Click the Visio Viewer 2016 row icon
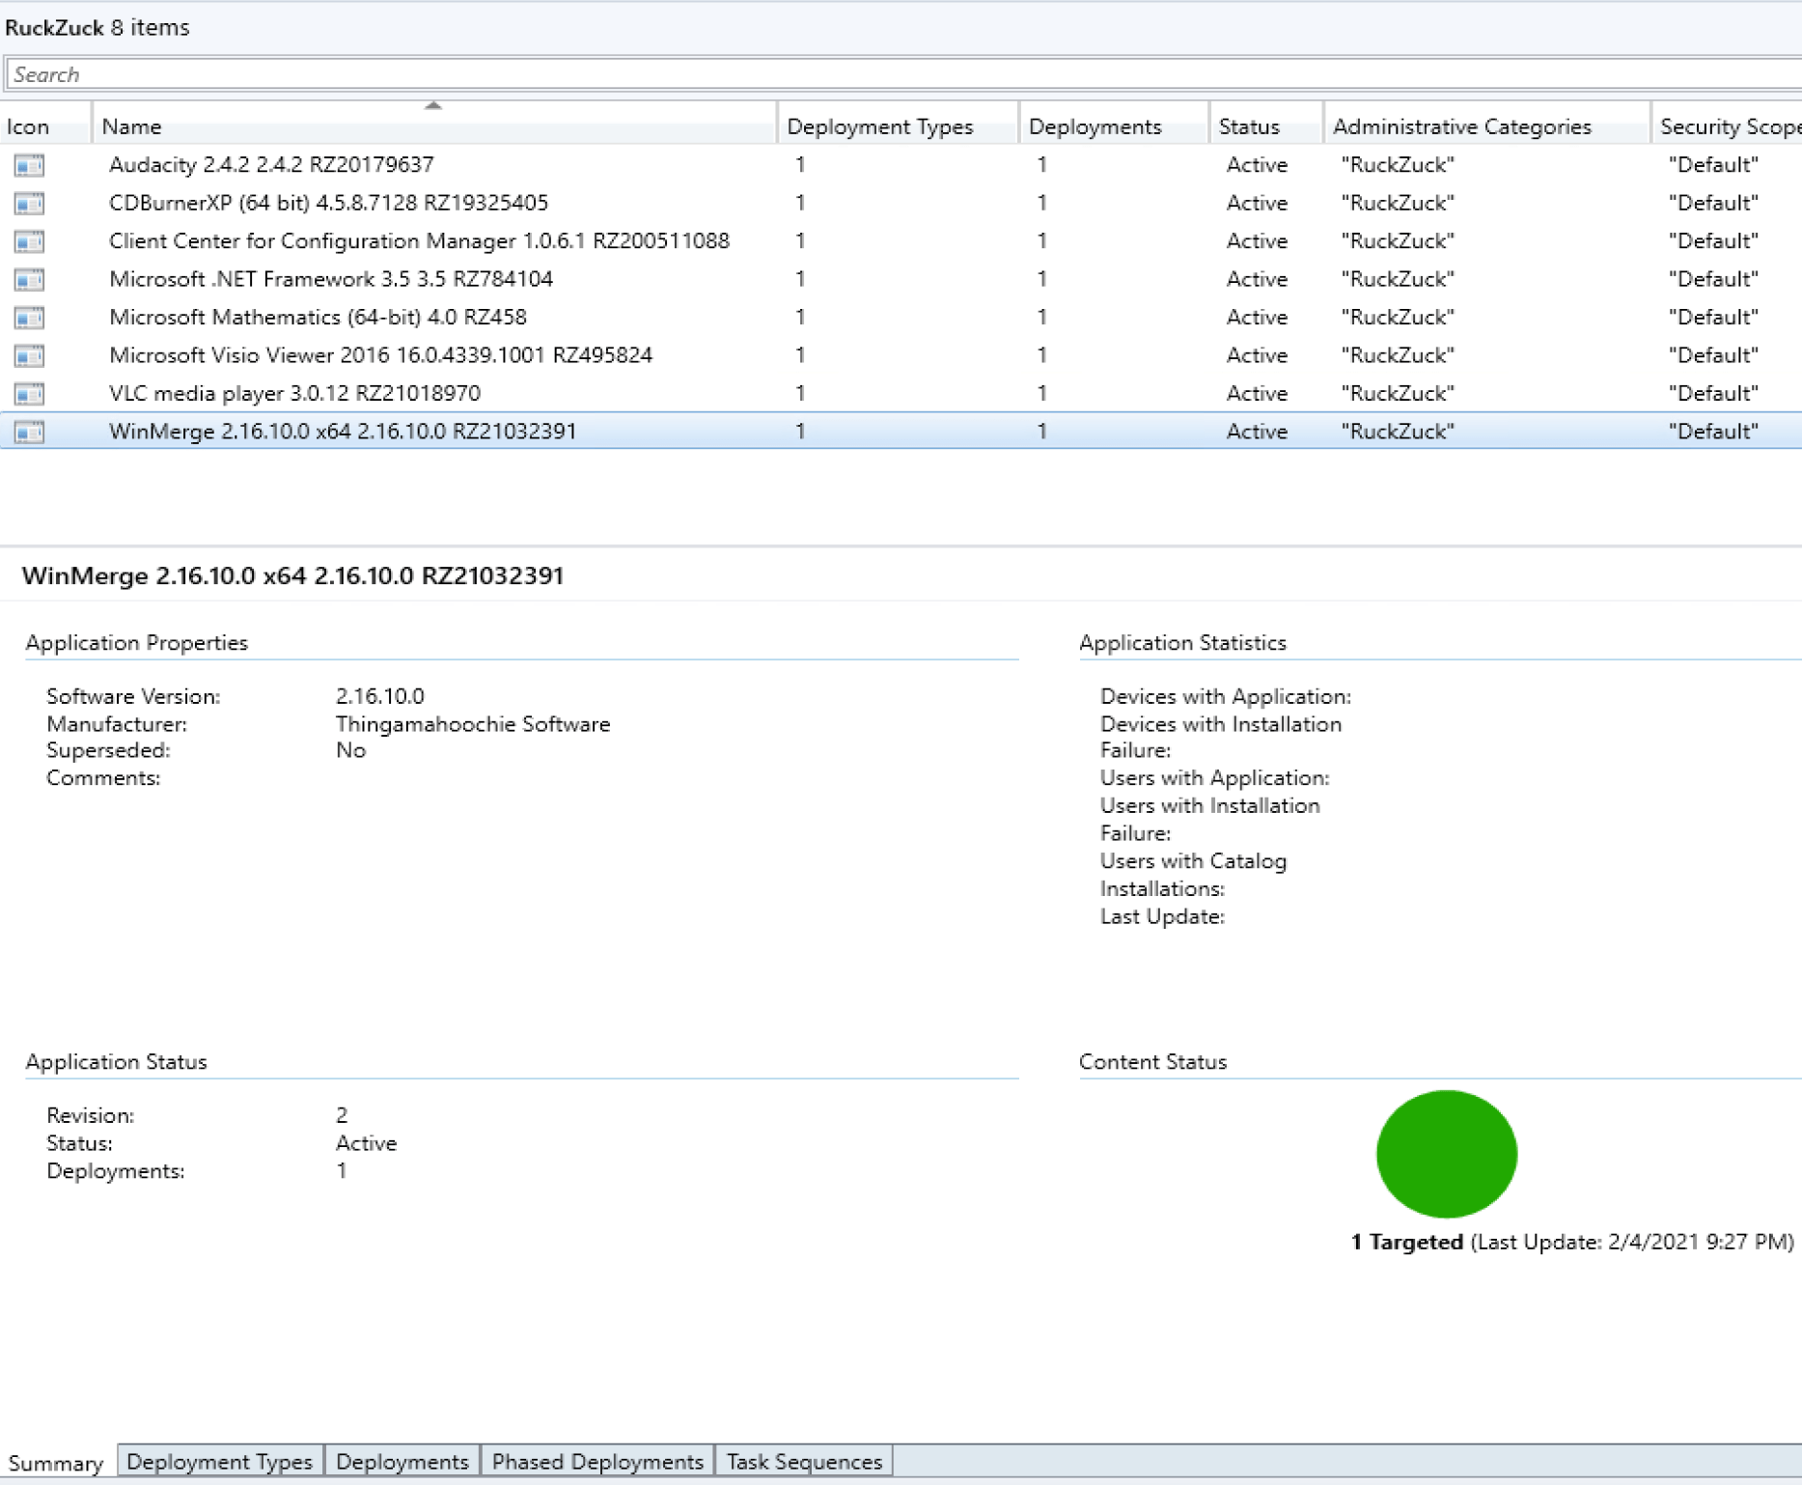Screen dimensions: 1802x1485 point(29,356)
